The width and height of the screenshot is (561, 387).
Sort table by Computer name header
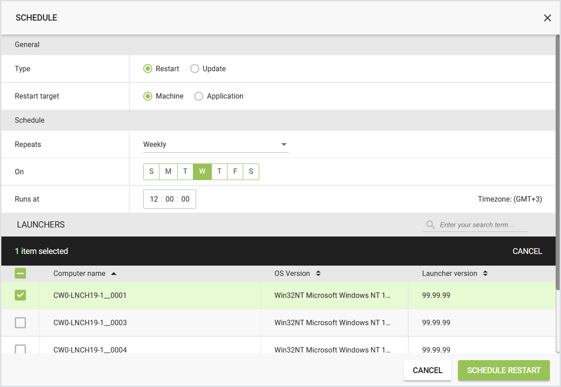(79, 273)
